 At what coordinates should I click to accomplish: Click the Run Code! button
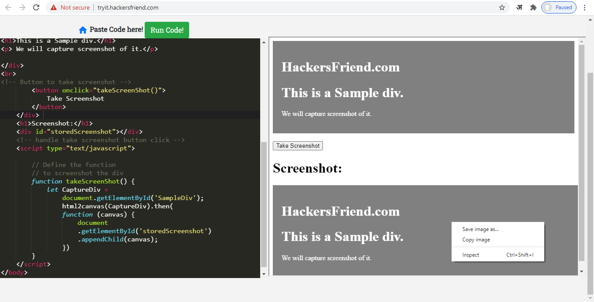(x=167, y=30)
